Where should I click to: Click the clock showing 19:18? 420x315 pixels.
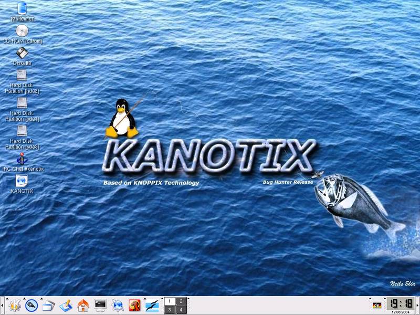coord(401,303)
